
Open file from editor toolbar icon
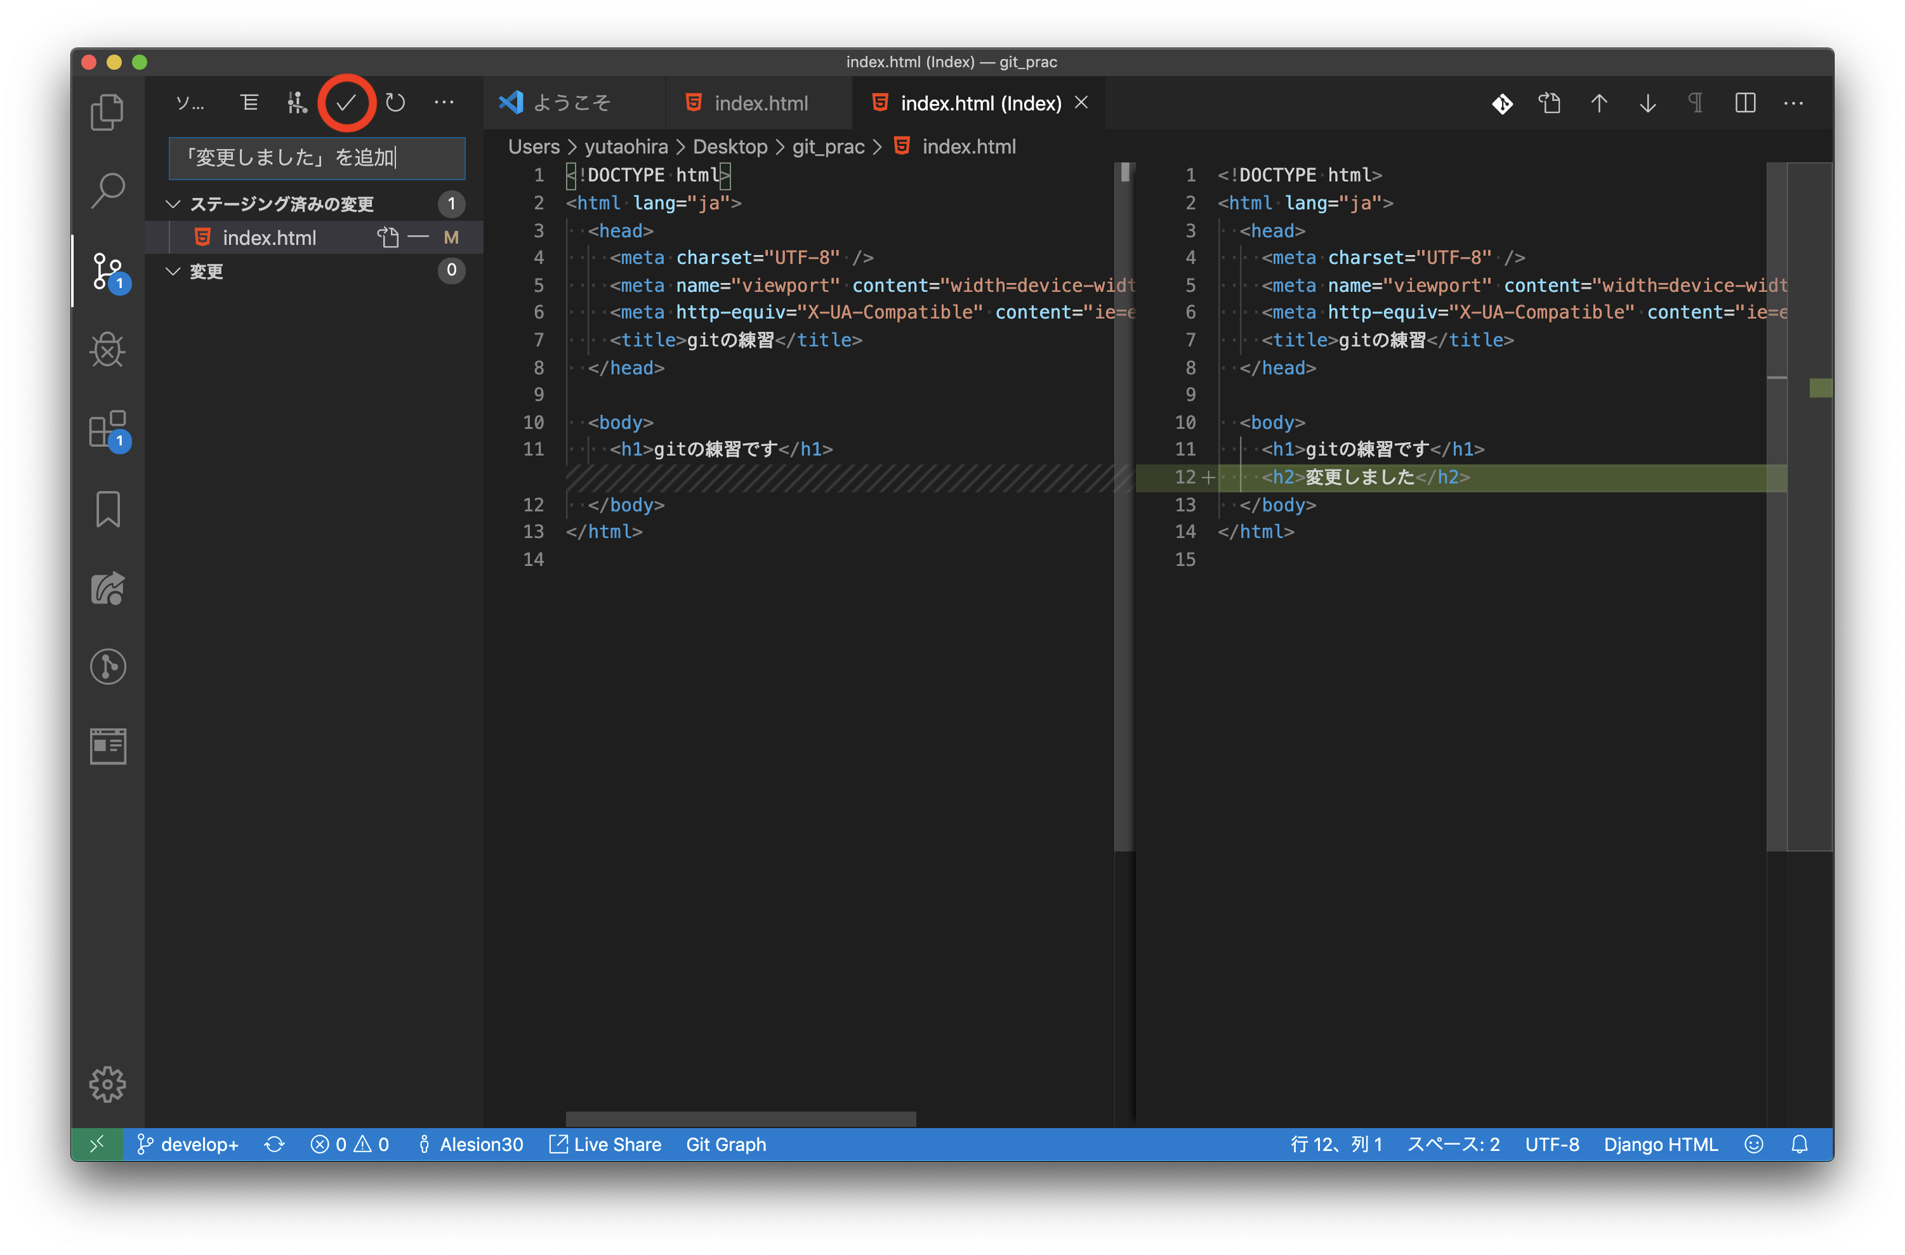tap(1550, 103)
